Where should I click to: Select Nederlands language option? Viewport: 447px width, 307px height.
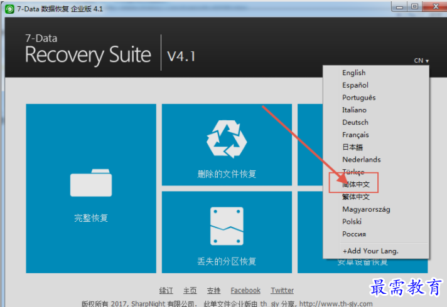pyautogui.click(x=361, y=160)
